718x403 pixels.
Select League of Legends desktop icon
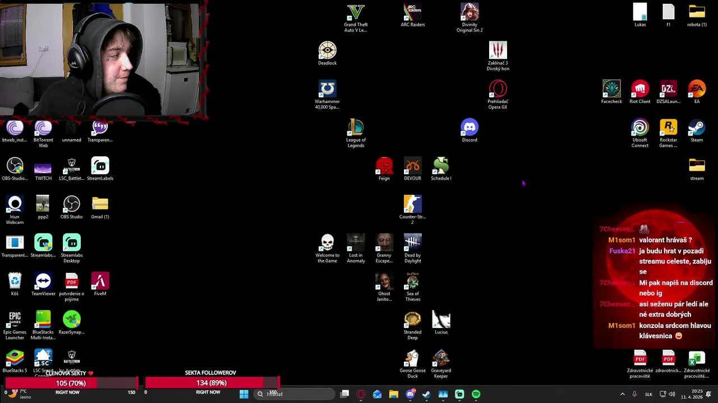356,133
